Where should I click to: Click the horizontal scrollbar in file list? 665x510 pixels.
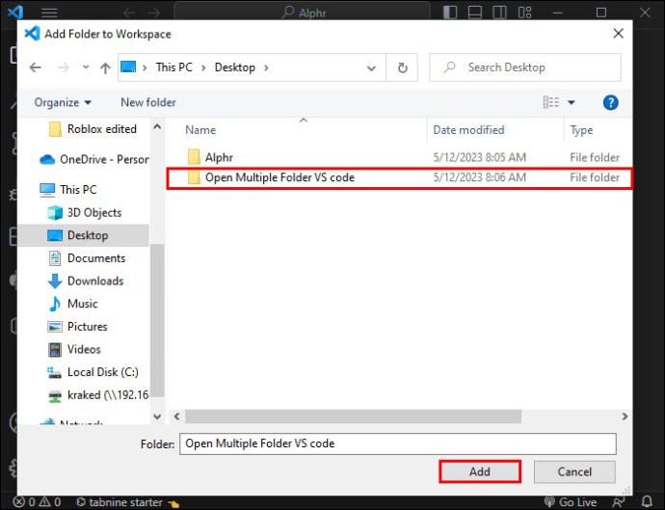tap(353, 416)
